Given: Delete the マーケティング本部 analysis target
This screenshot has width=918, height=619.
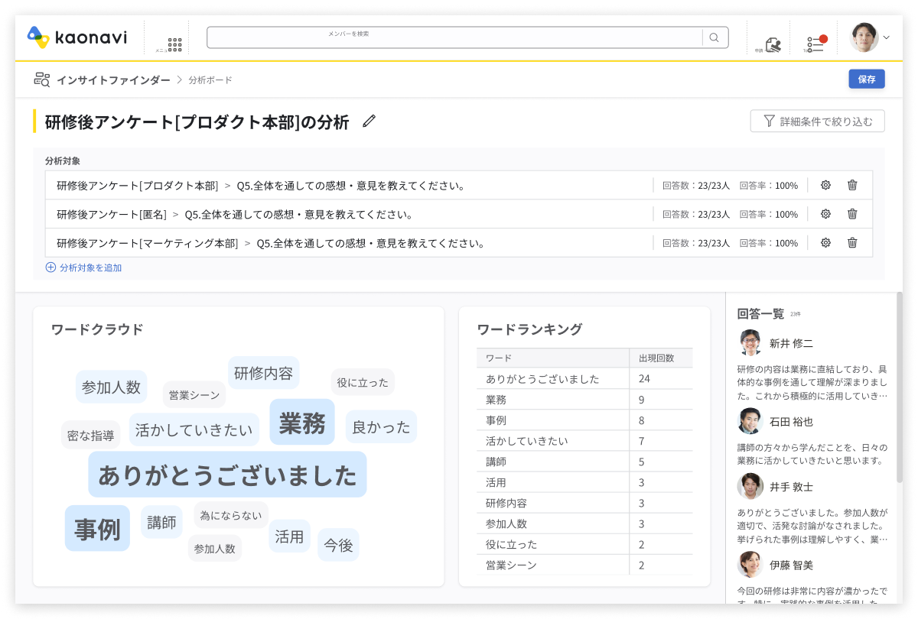Looking at the screenshot, I should point(852,243).
